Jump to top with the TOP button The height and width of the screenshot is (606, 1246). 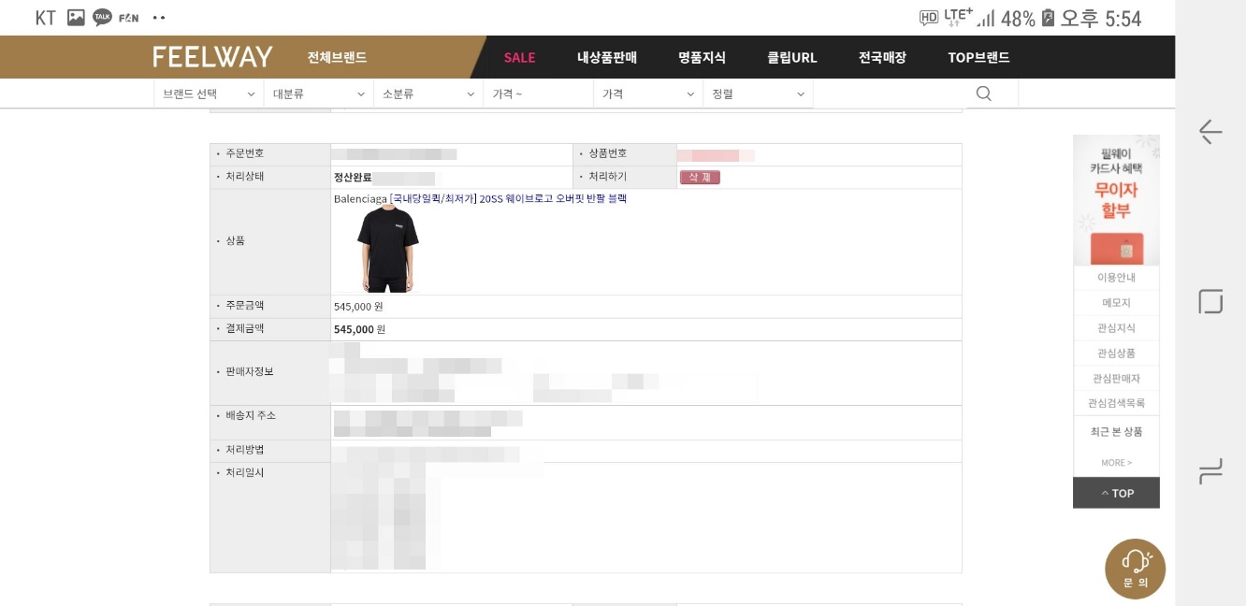[x=1116, y=493]
